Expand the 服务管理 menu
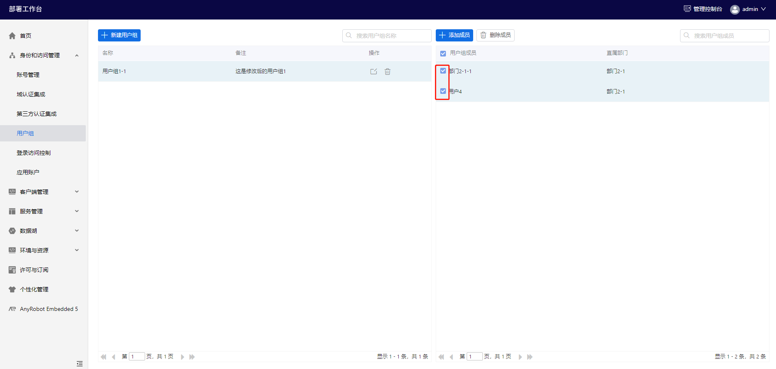 pyautogui.click(x=77, y=211)
